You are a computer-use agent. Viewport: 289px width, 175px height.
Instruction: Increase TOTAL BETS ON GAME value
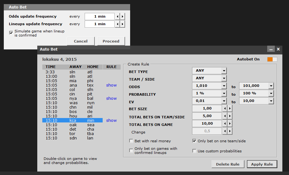click(x=230, y=124)
